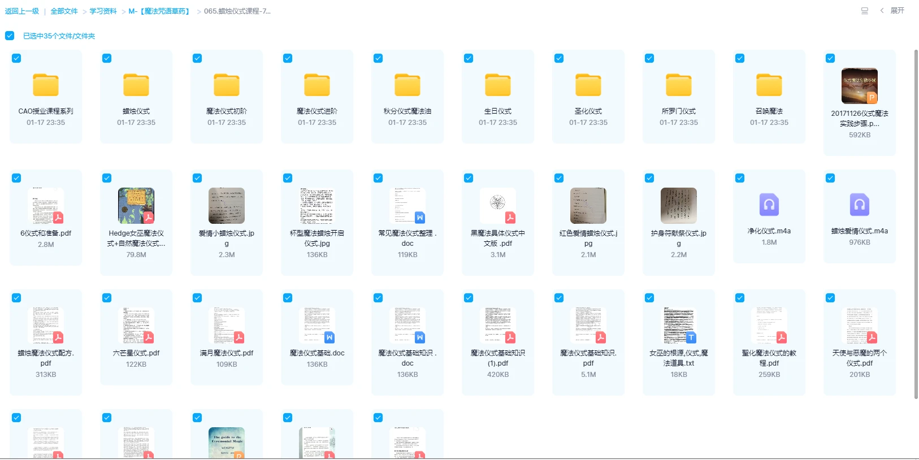Uncheck the 蜡烛仪式 folder checkbox
919x460 pixels.
107,58
